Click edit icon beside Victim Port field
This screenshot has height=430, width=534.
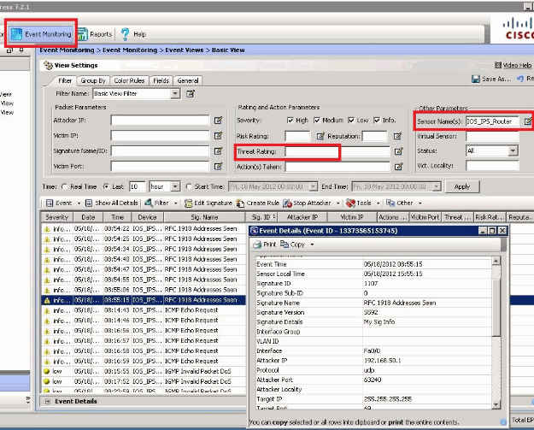(218, 166)
